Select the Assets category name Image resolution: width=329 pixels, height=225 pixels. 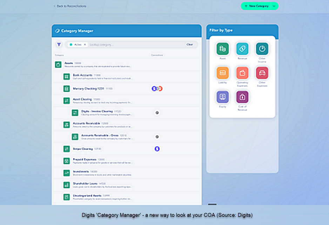(x=69, y=63)
